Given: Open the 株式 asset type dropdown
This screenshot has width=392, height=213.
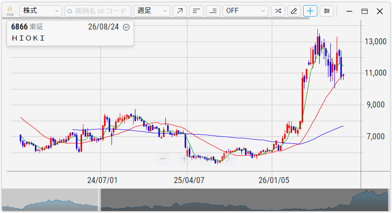Looking at the screenshot, I should [41, 11].
